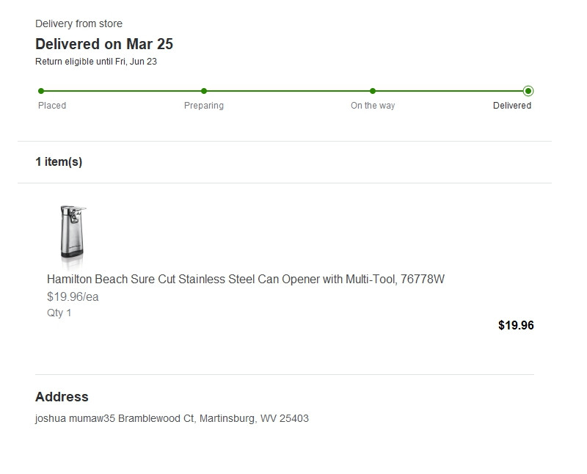Click the Preparing step dot
Viewport: 587px width, 474px height.
[x=204, y=91]
